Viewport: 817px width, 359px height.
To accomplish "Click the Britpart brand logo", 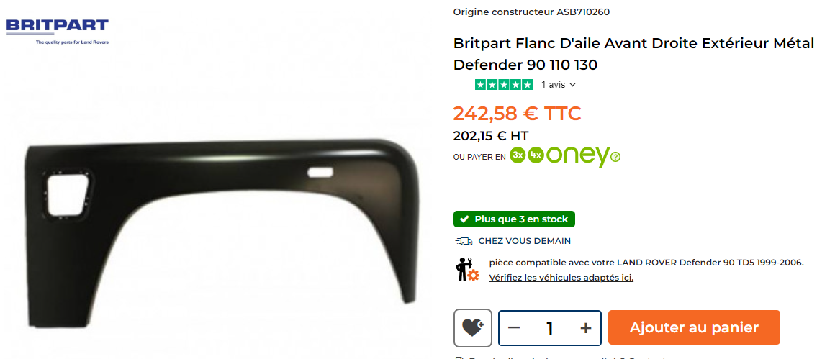I will pos(58,31).
